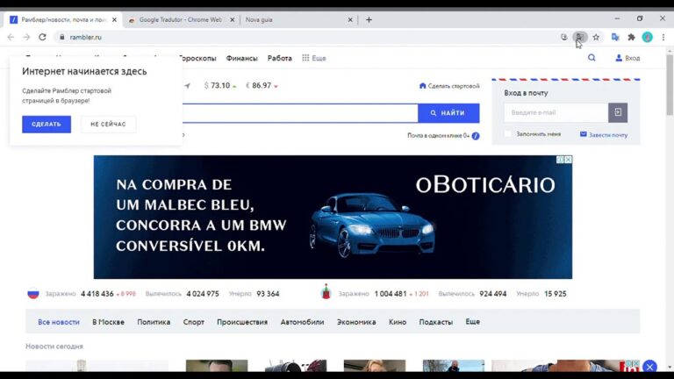674x379 pixels.
Task: Click Moscow infected count 1 004 481
Action: [x=391, y=294]
